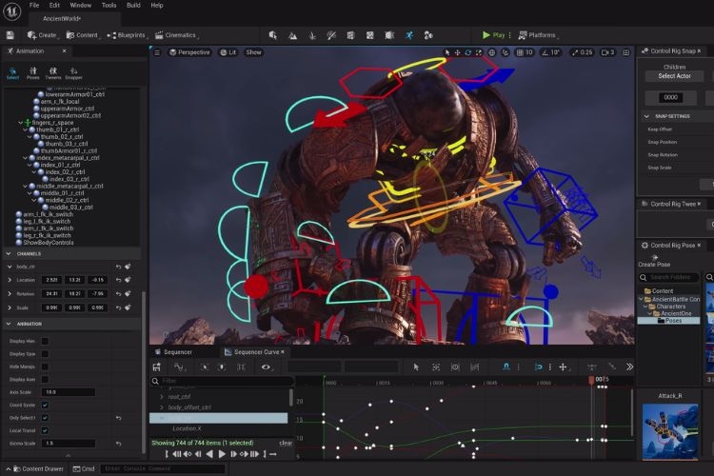Viewport: 714px width, 476px height.
Task: Expand the Rotation channel row
Action: 10,294
